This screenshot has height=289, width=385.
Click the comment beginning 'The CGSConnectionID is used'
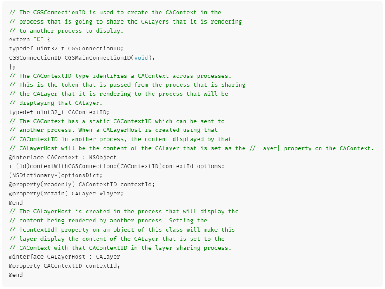[x=115, y=13]
